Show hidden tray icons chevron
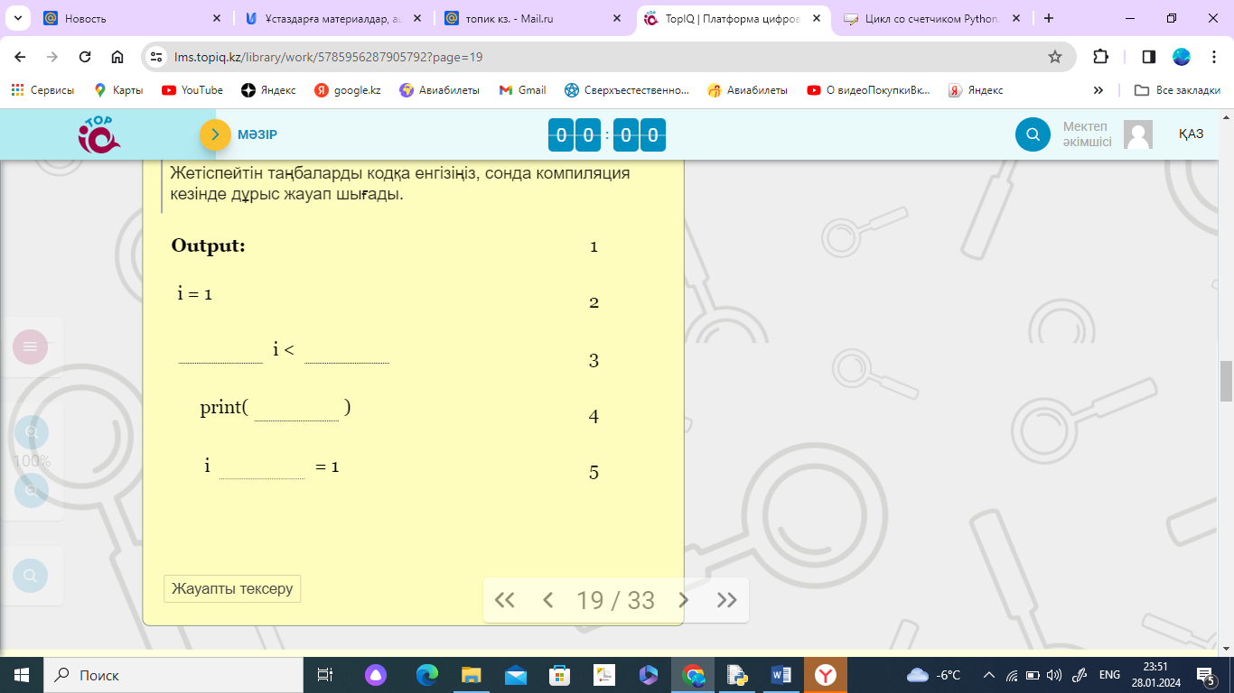 pos(988,675)
